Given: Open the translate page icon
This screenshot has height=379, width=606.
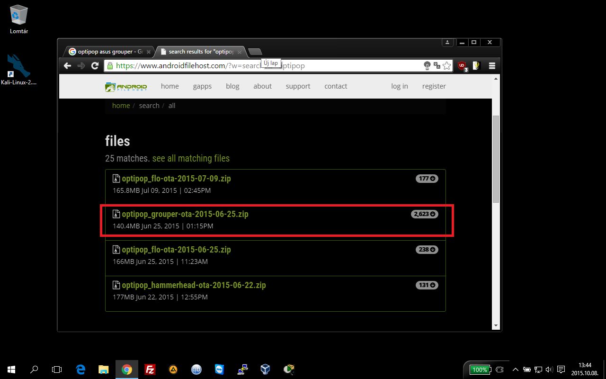Looking at the screenshot, I should point(437,66).
